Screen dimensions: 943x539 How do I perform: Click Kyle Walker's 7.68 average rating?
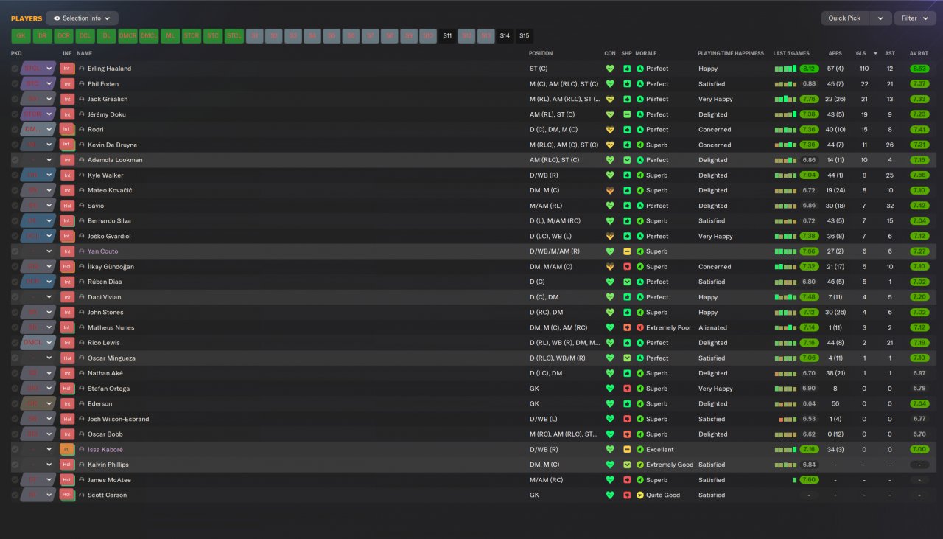[x=919, y=175]
